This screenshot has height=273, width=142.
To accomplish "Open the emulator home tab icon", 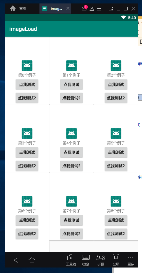I will click(x=13, y=8).
